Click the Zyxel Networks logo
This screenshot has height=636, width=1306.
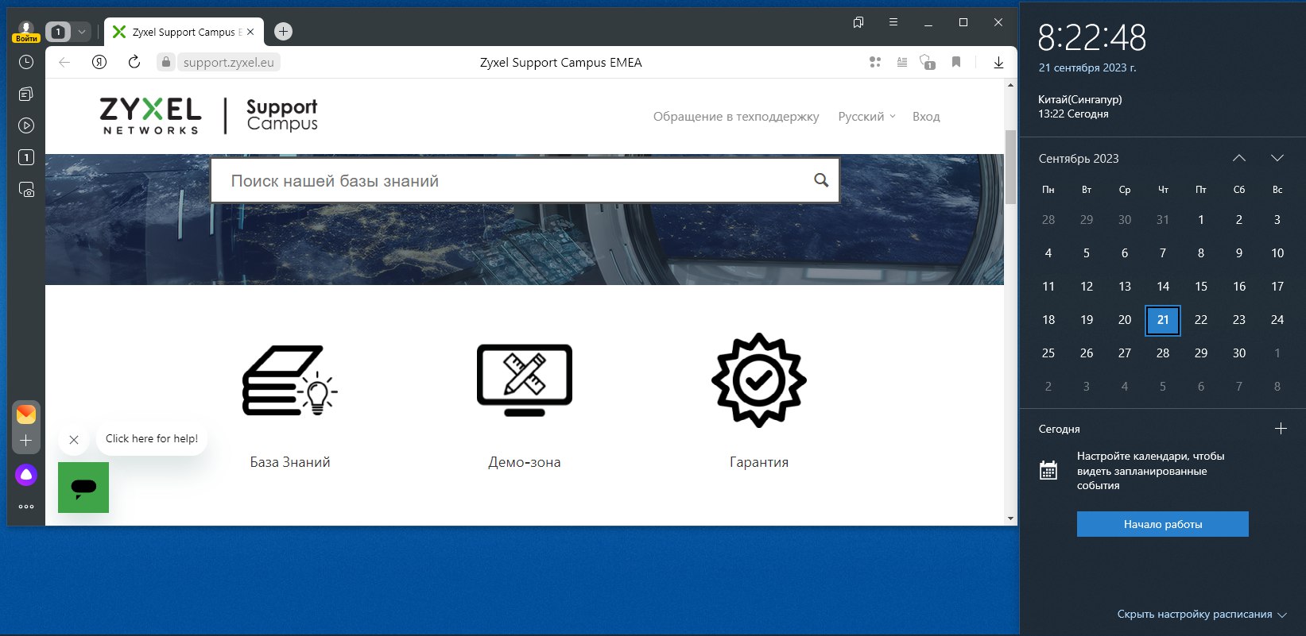coord(151,116)
